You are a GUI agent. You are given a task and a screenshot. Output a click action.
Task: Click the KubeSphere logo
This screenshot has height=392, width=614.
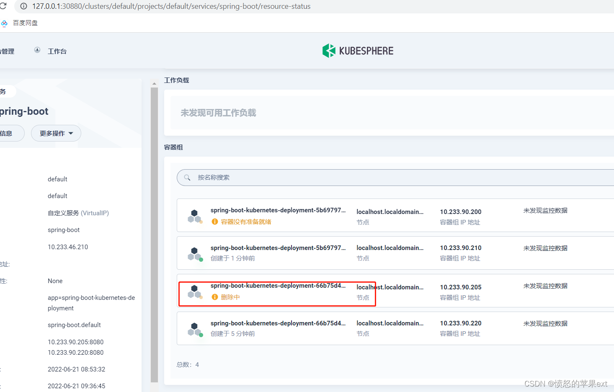(358, 51)
